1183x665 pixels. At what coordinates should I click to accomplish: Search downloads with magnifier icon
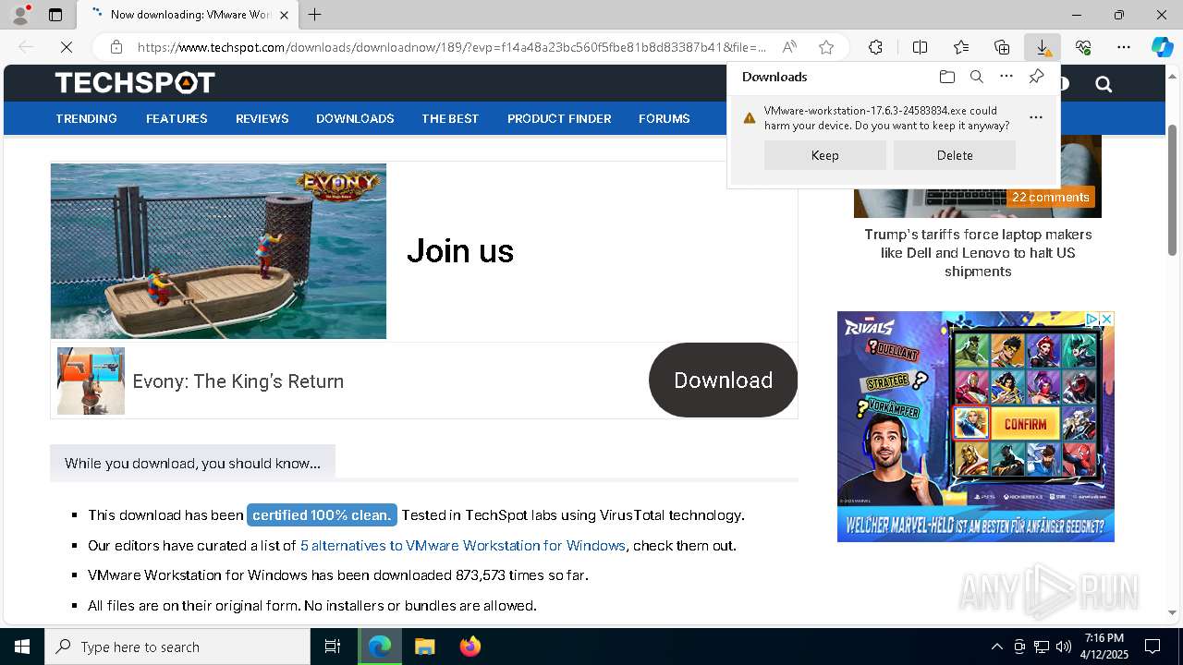[976, 77]
